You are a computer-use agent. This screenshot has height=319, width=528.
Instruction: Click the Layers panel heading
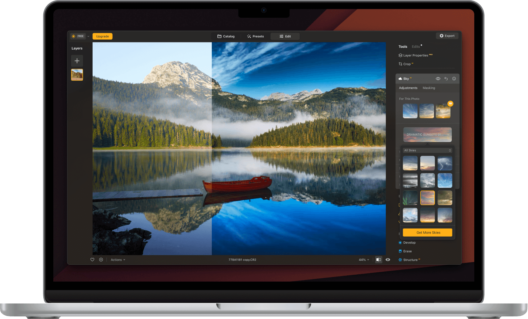pos(77,48)
